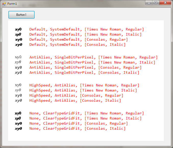
Task: Click 'None, ClearTypeGridFit, [Consolas, Italic]' line
Action: point(77,128)
